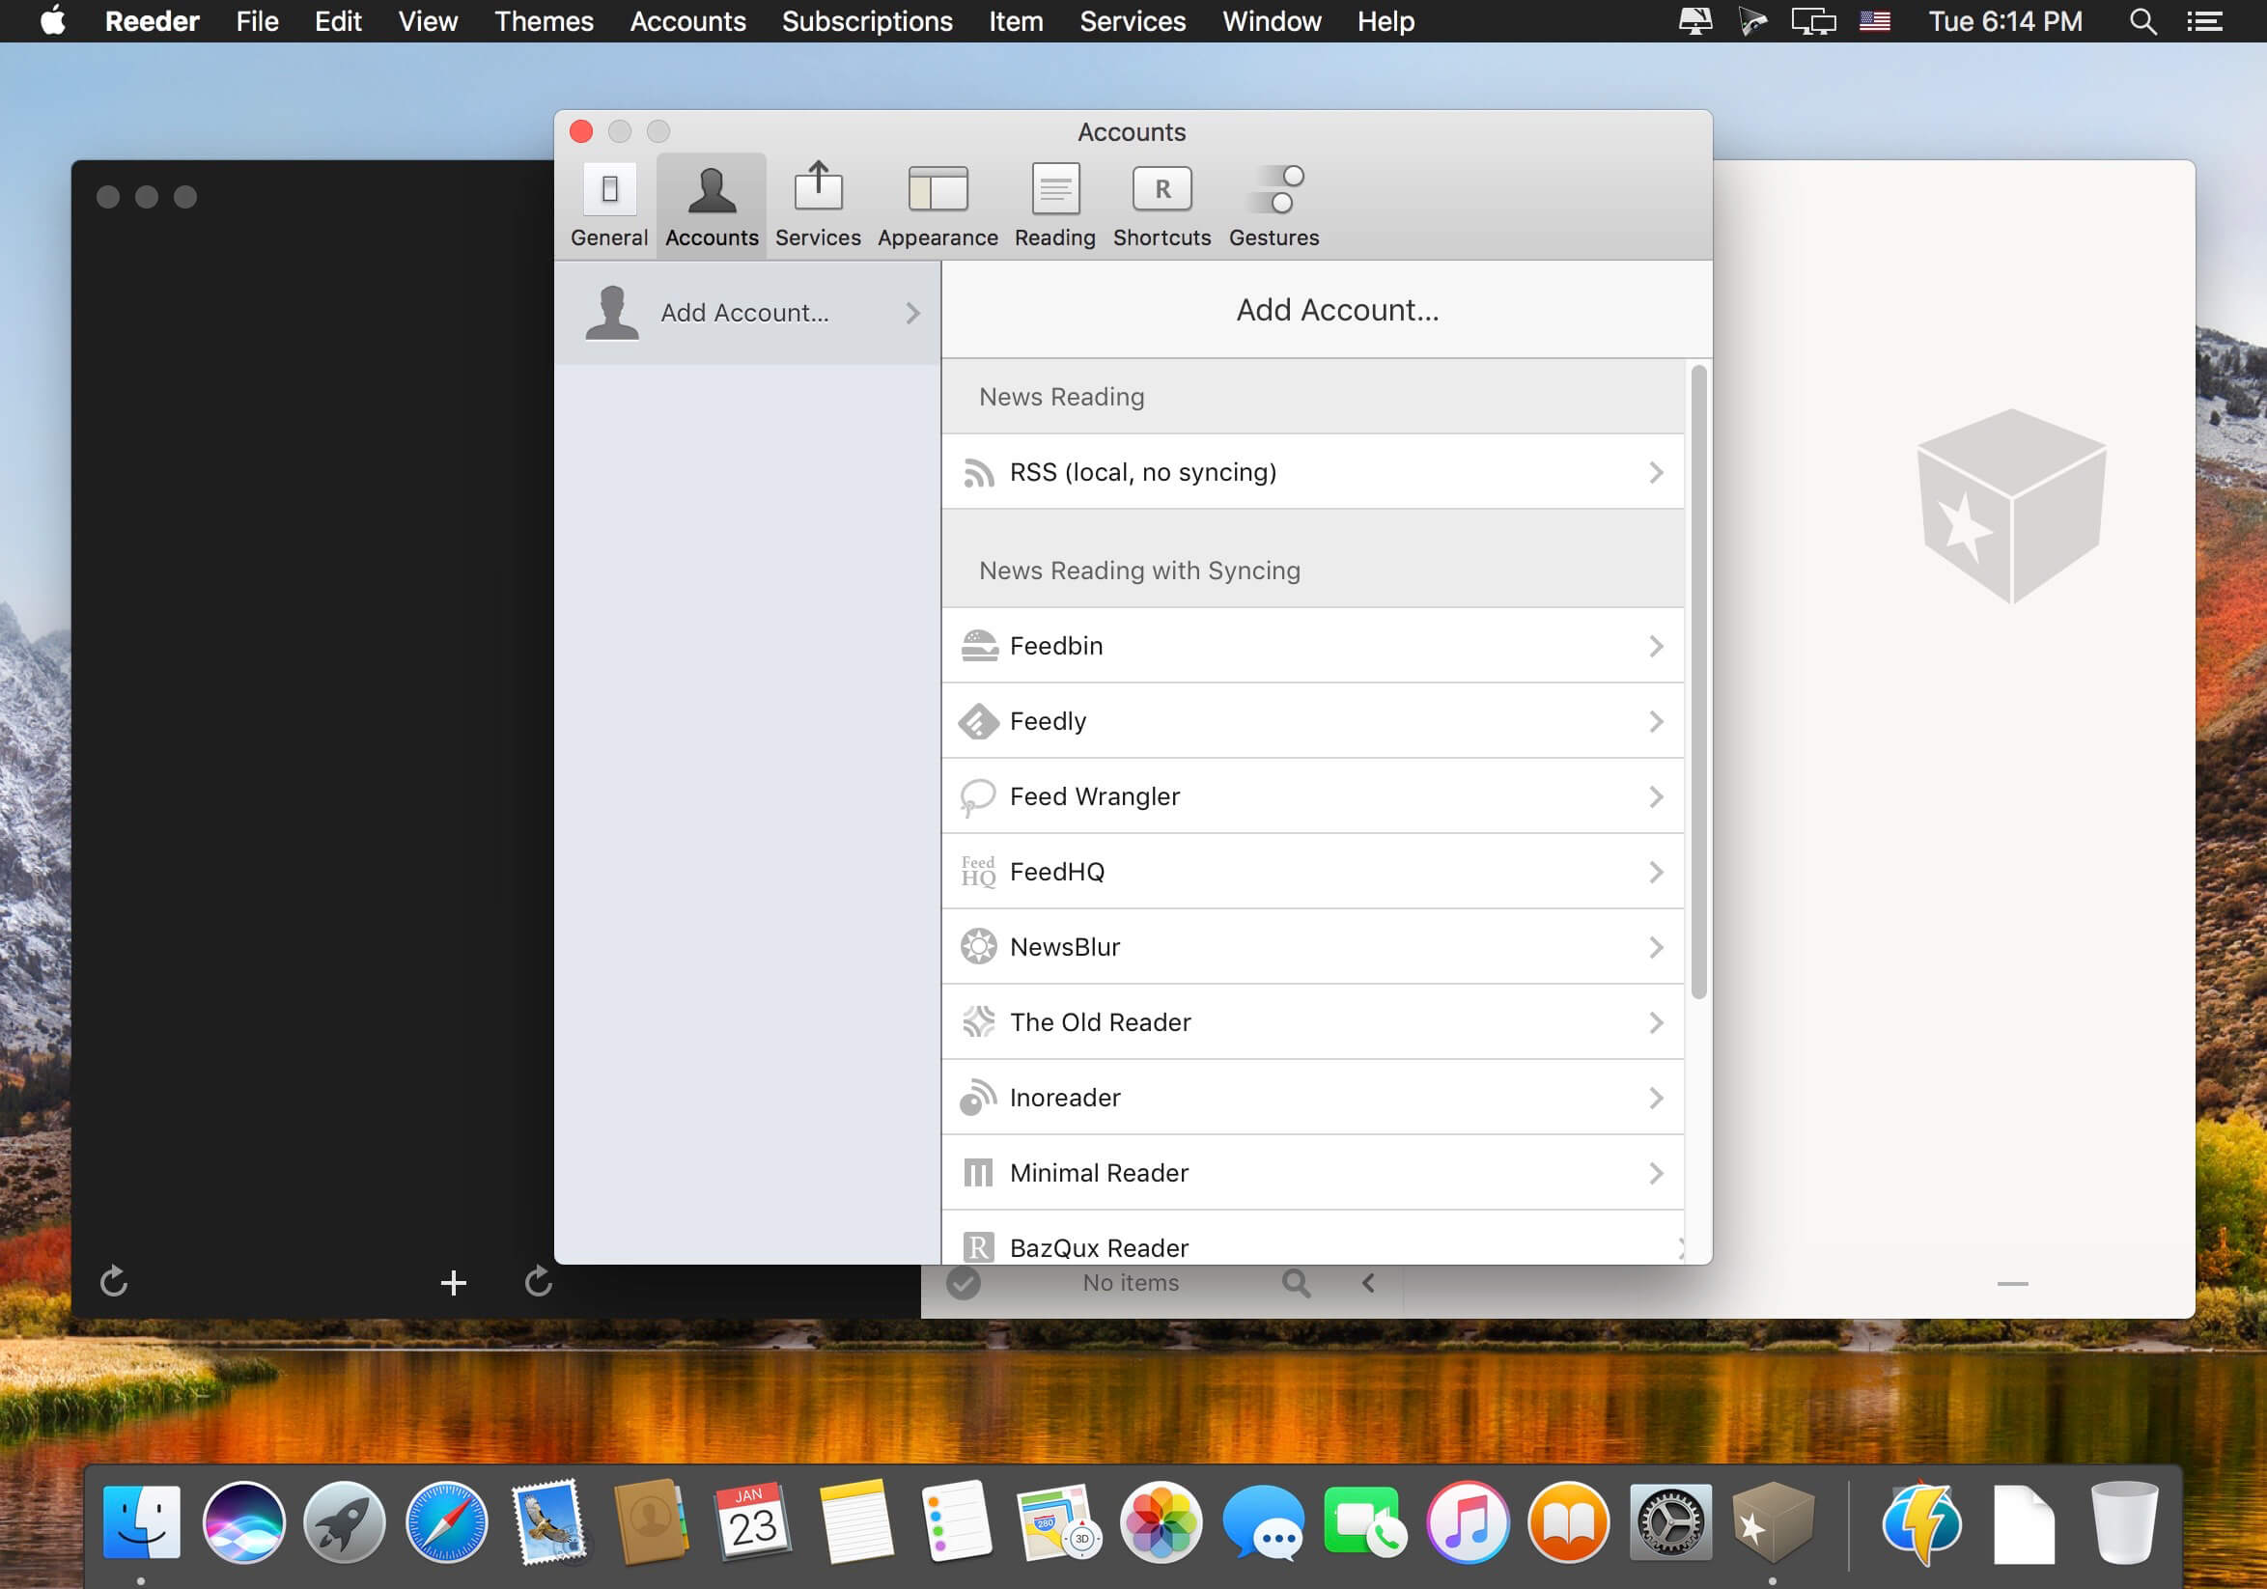Expand the FeedHQ row chevron
The width and height of the screenshot is (2267, 1589).
(1656, 873)
